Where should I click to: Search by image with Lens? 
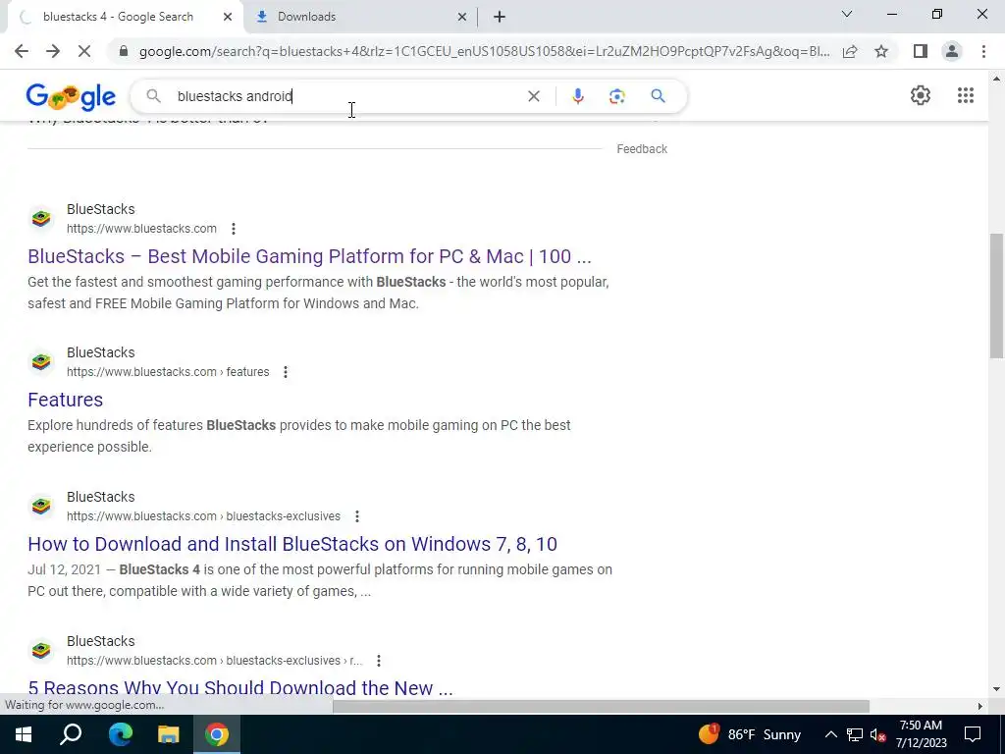click(616, 96)
